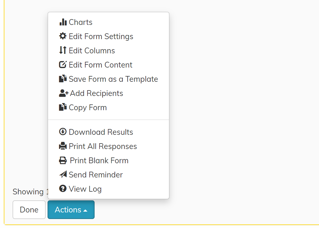The width and height of the screenshot is (319, 228).
Task: Open View Log from the Actions menu
Action: (x=85, y=189)
